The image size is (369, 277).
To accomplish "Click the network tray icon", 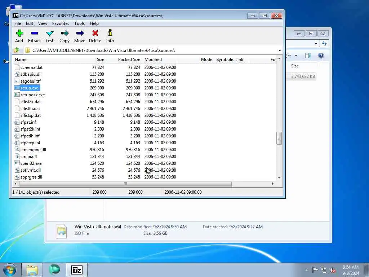I will (324, 270).
